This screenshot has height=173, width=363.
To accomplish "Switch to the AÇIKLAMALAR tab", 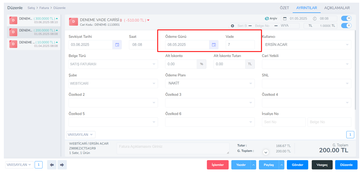I will tap(337, 8).
